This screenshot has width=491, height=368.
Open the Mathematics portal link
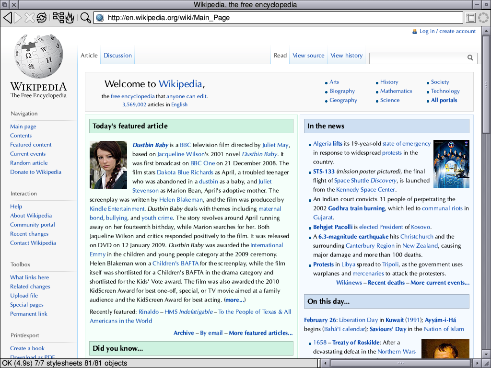click(396, 91)
